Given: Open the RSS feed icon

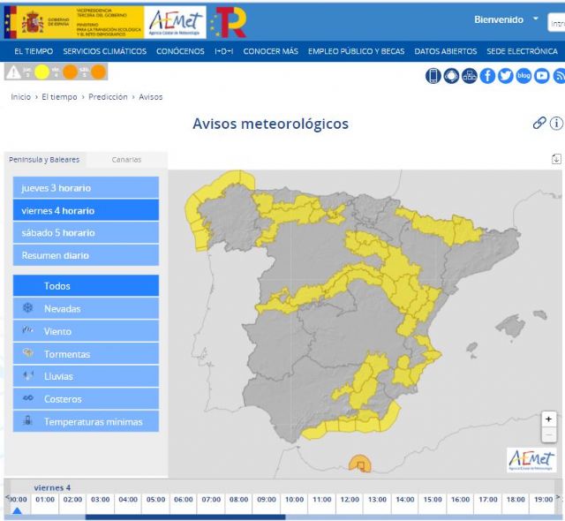Looking at the screenshot, I should [559, 76].
